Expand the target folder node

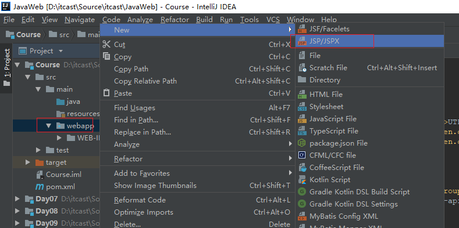[x=28, y=162]
